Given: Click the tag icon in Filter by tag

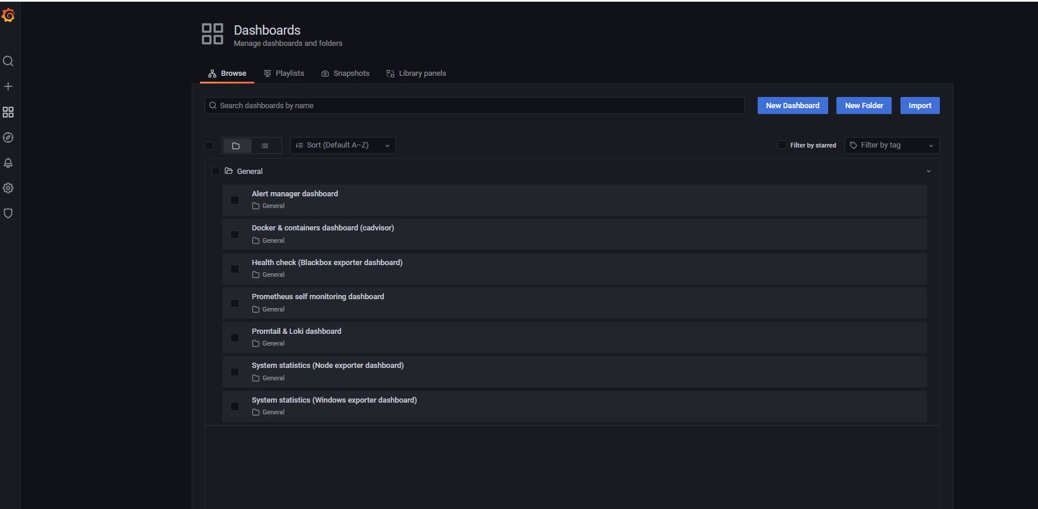Looking at the screenshot, I should click(853, 145).
